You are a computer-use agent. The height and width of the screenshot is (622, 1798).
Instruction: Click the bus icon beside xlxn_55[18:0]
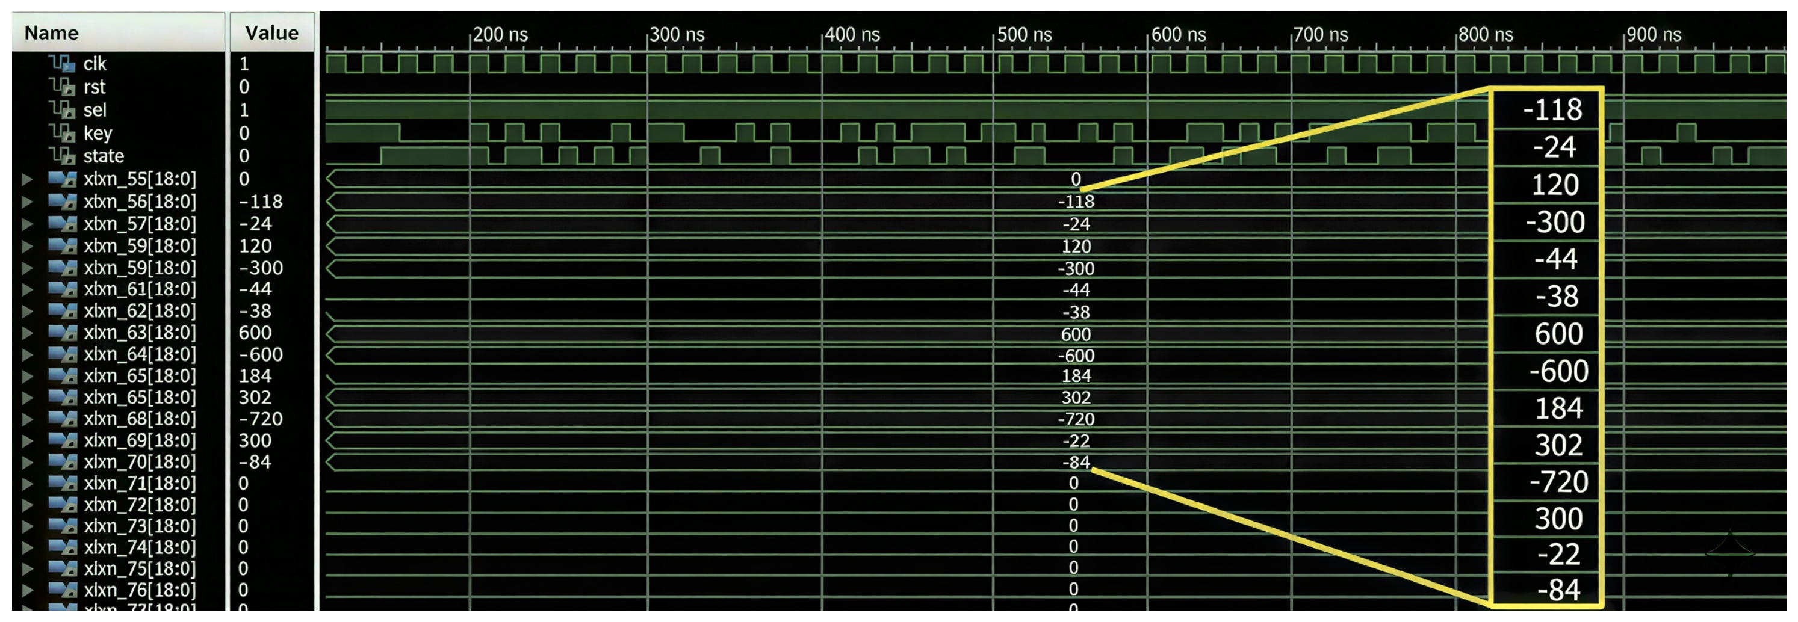click(61, 179)
